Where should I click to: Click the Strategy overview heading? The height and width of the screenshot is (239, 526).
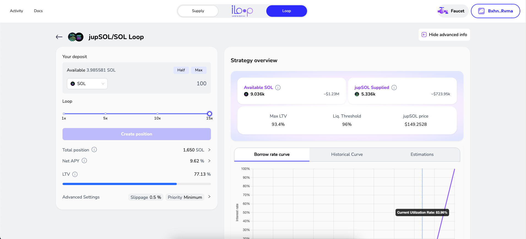tap(254, 61)
